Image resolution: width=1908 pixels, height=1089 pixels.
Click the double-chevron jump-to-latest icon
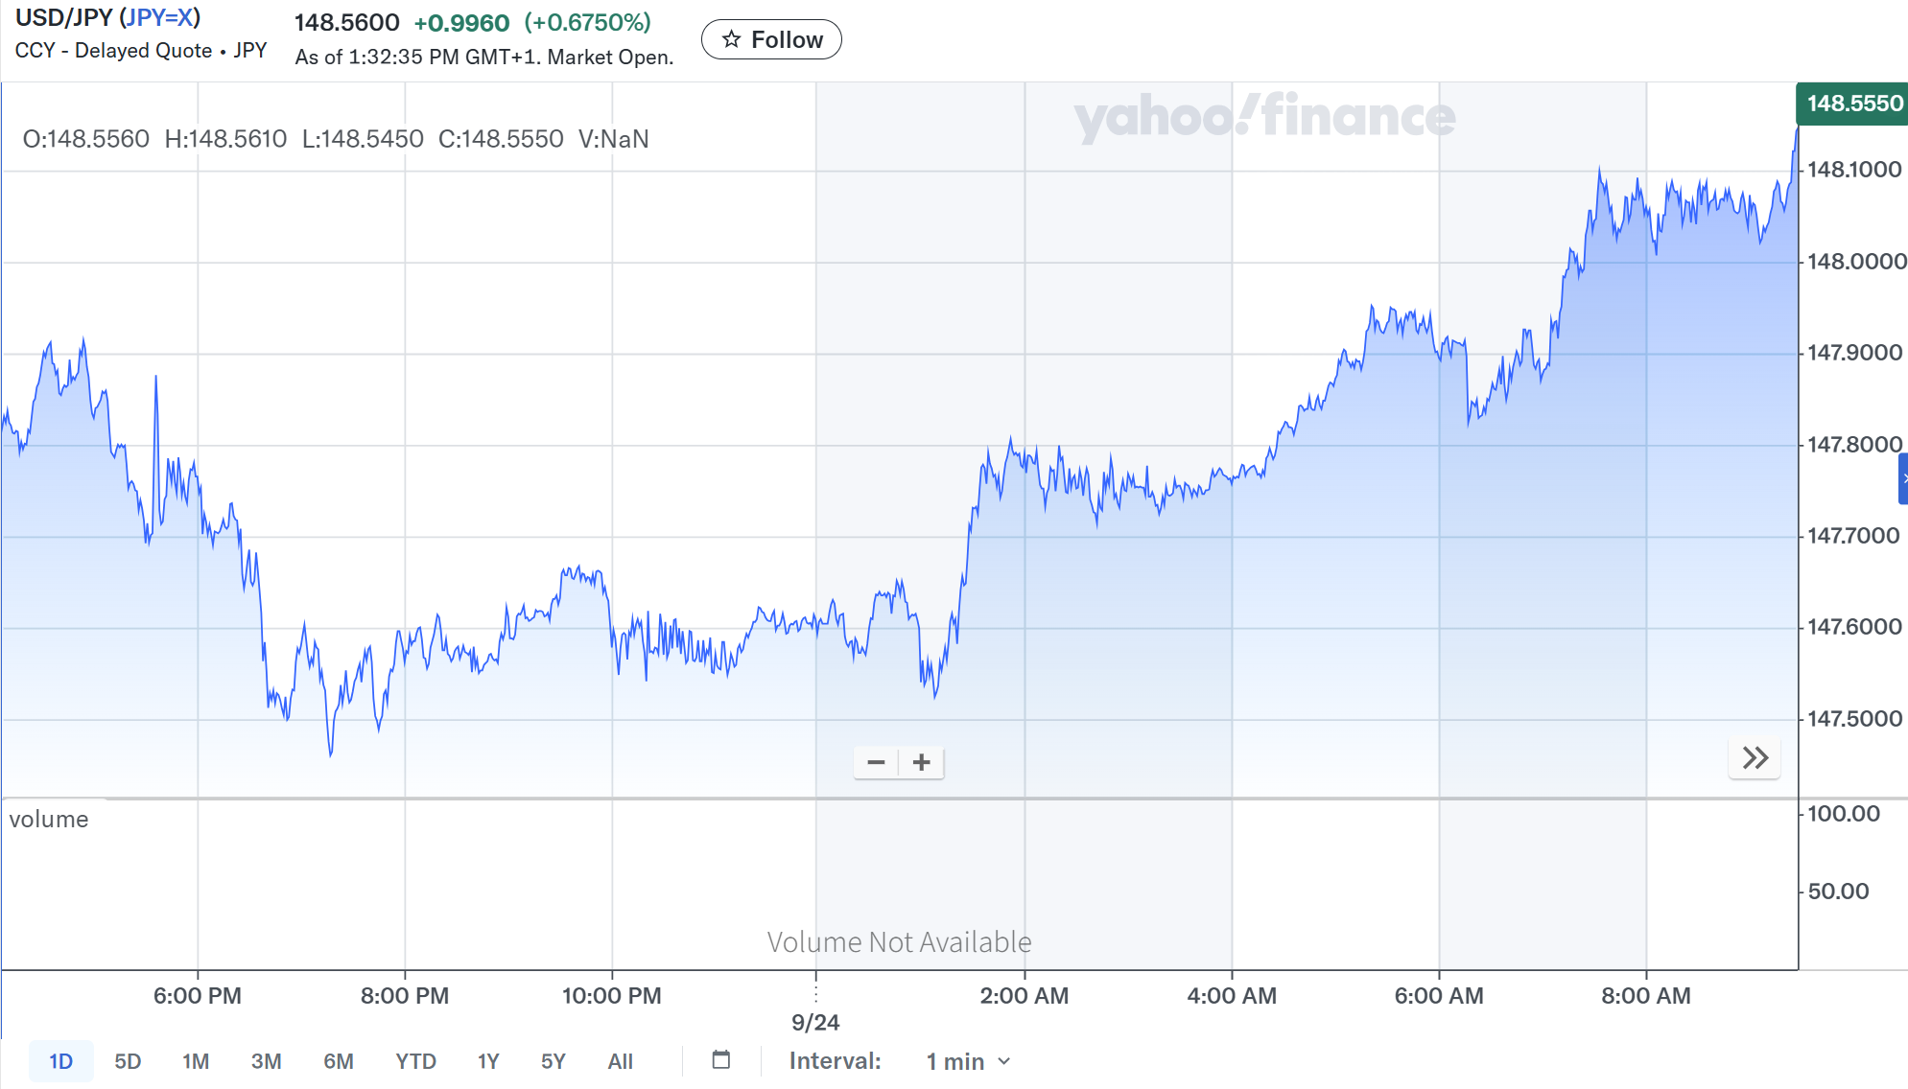1755,758
